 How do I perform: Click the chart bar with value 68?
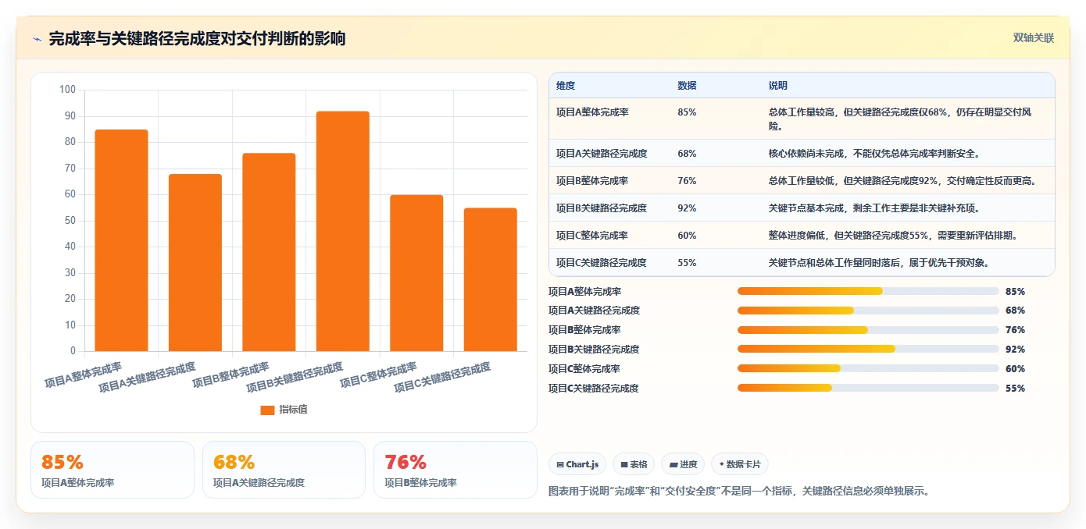(x=195, y=263)
